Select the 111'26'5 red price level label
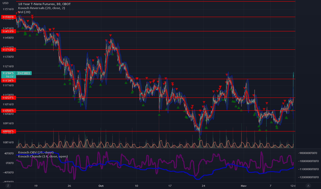 point(8,80)
